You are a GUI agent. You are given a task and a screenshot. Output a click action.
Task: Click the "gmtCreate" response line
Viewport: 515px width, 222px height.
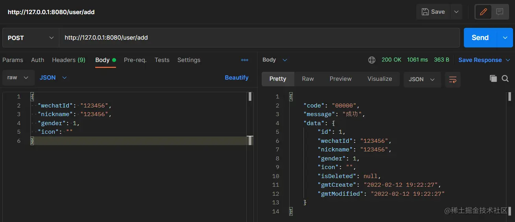point(379,185)
